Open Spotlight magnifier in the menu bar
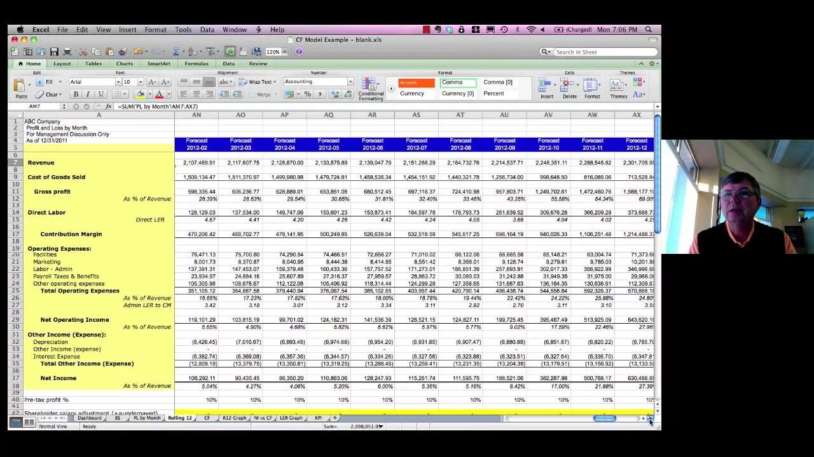This screenshot has width=814, height=457. (x=648, y=30)
